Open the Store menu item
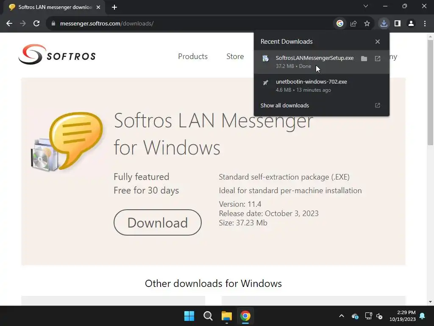The width and height of the screenshot is (434, 326). point(235,56)
